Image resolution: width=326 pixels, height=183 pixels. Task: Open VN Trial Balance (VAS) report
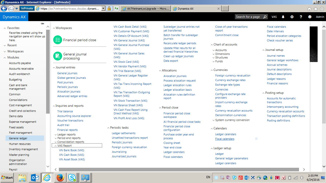click(x=127, y=71)
